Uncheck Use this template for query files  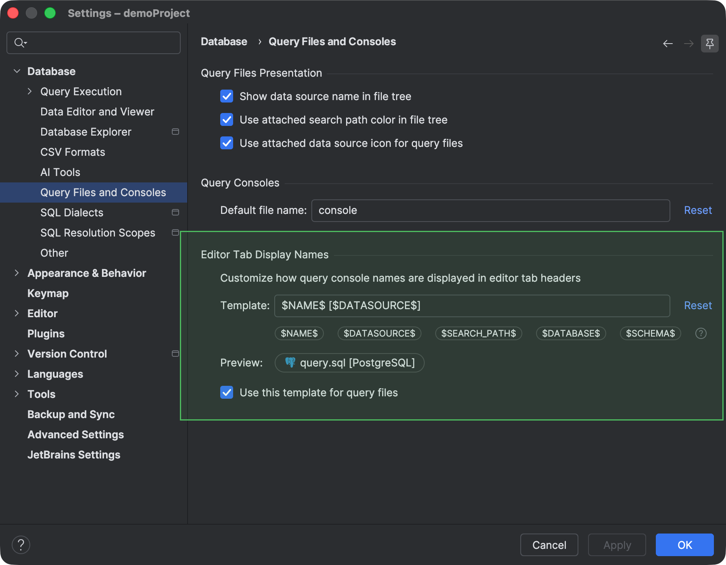(x=227, y=392)
